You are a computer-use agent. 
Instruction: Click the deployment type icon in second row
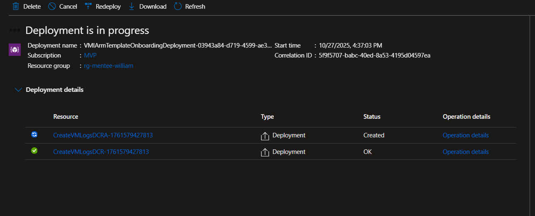(x=265, y=152)
